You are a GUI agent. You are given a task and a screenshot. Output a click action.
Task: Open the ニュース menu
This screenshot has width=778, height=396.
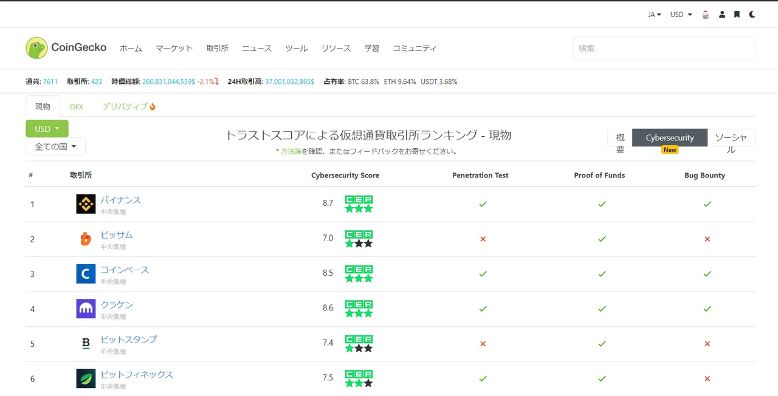(257, 48)
